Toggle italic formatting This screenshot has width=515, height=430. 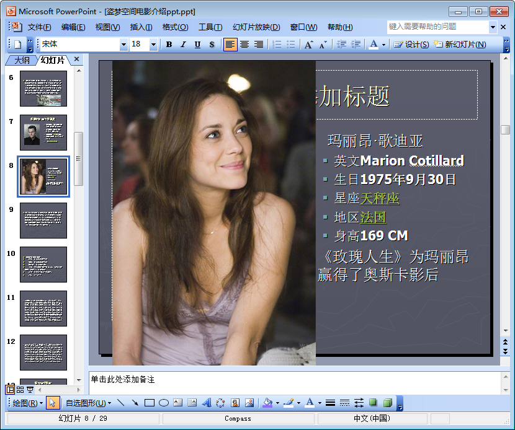tap(183, 45)
